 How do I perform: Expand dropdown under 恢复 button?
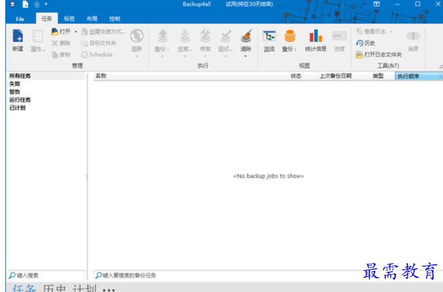(x=185, y=56)
